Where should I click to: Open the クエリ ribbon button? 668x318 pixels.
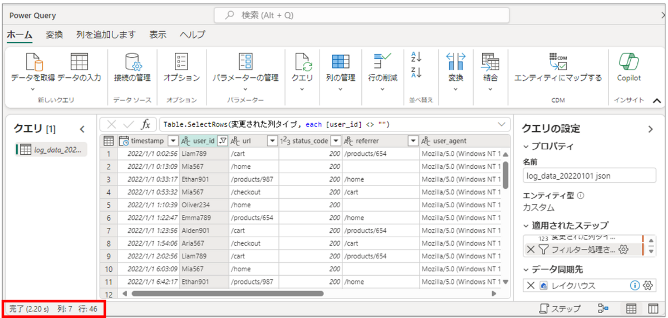click(302, 72)
